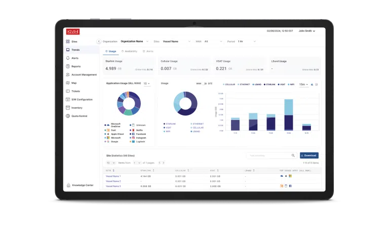The width and height of the screenshot is (389, 234).
Task: Sort table by LBAND column arrows
Action: pyautogui.click(x=254, y=171)
